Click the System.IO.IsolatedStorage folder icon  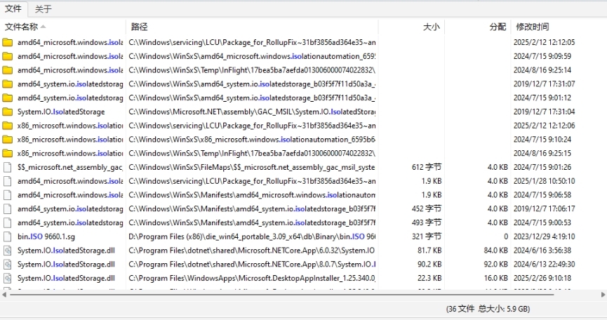[x=7, y=112]
